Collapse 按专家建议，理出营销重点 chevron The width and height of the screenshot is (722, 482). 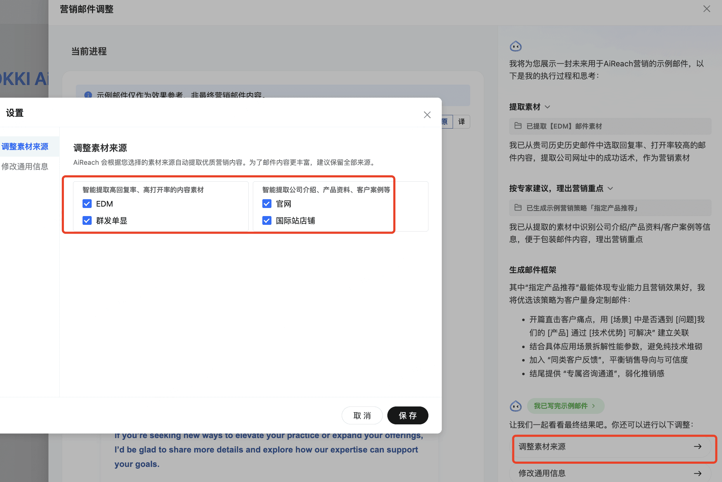click(x=610, y=188)
